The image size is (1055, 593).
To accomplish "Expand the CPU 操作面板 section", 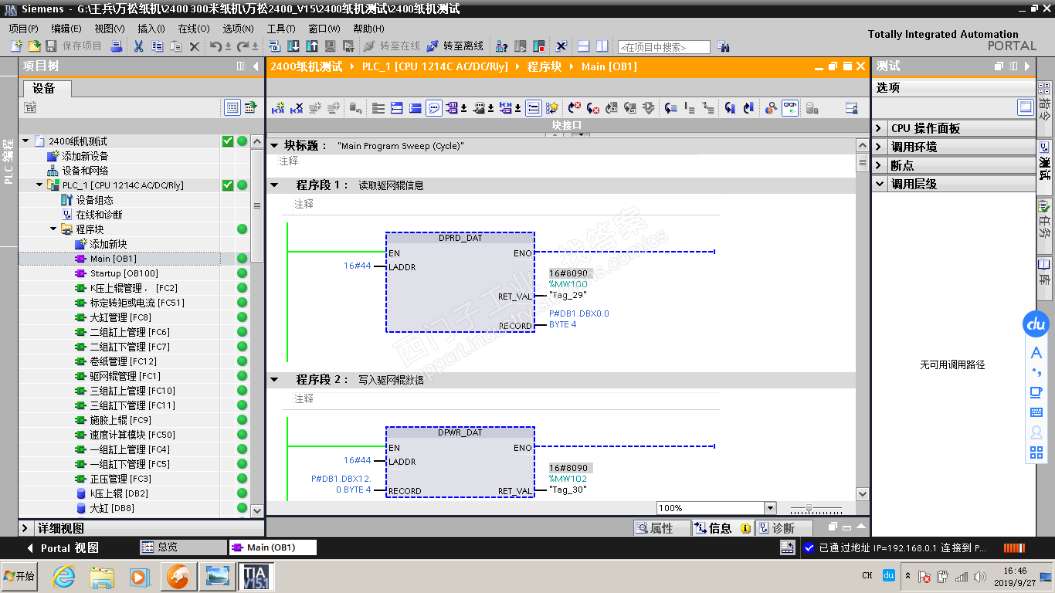I will click(x=880, y=128).
